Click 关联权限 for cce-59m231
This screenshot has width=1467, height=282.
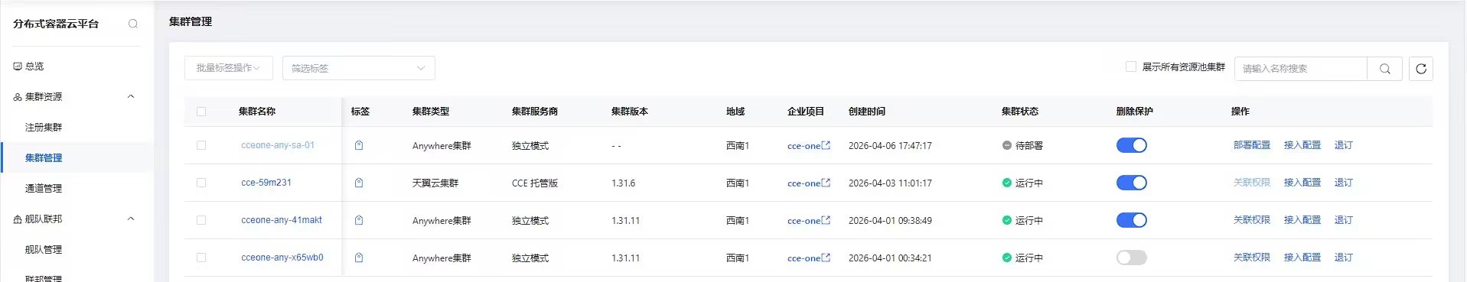1251,183
